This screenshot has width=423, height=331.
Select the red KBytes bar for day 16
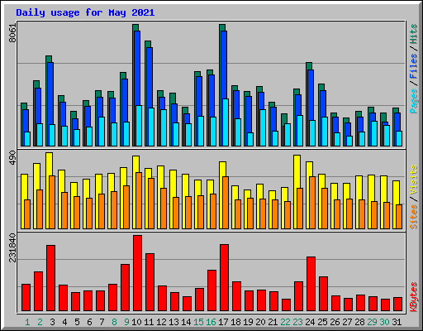point(211,290)
